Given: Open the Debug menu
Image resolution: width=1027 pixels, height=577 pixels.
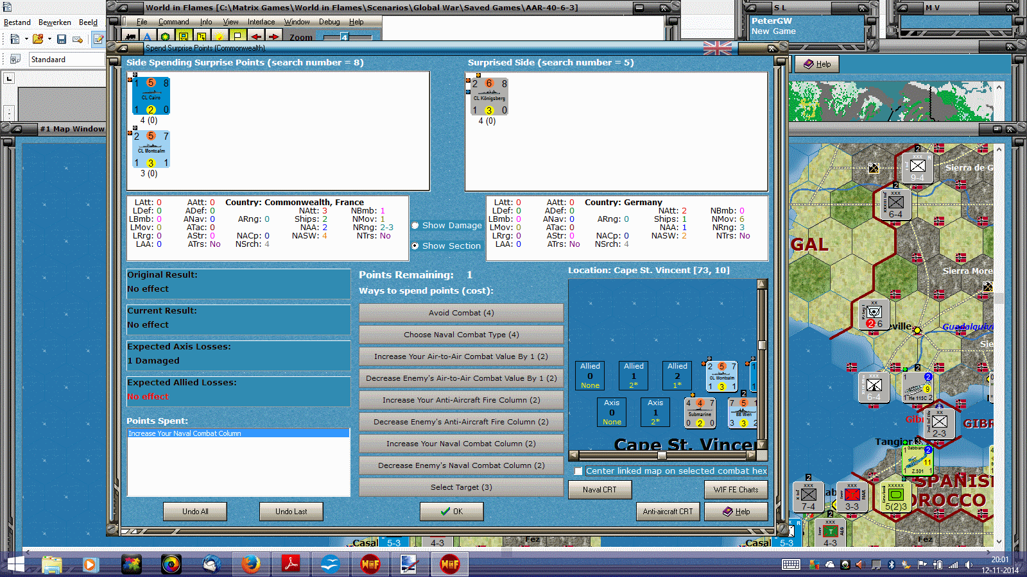Looking at the screenshot, I should pos(329,22).
